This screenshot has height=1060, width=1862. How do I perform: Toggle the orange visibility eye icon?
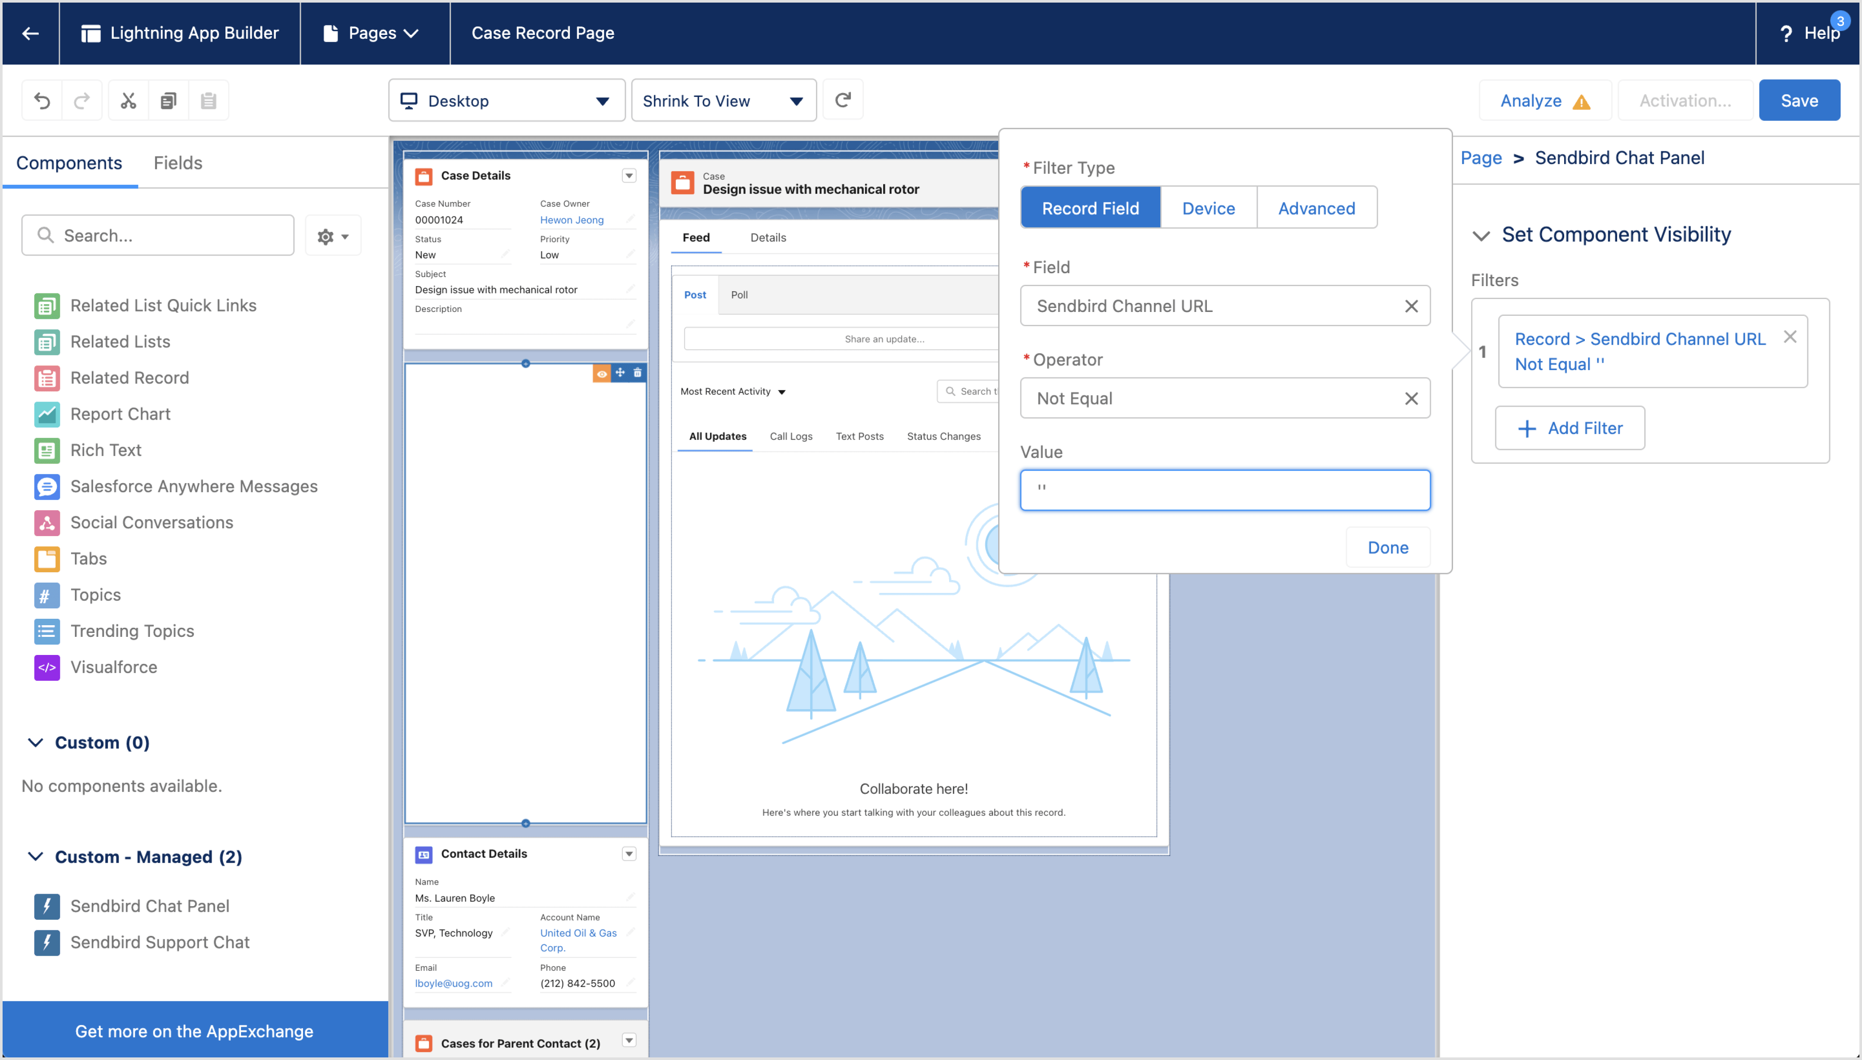(x=602, y=374)
